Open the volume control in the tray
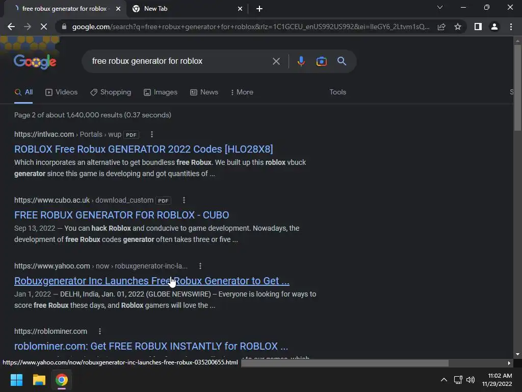The width and height of the screenshot is (522, 392). point(471,380)
